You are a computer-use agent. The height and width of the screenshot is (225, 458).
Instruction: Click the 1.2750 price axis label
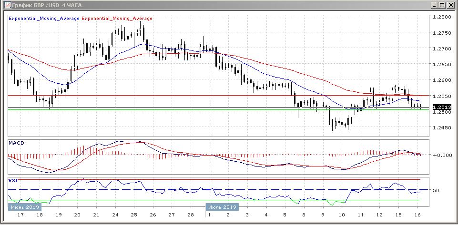point(442,33)
